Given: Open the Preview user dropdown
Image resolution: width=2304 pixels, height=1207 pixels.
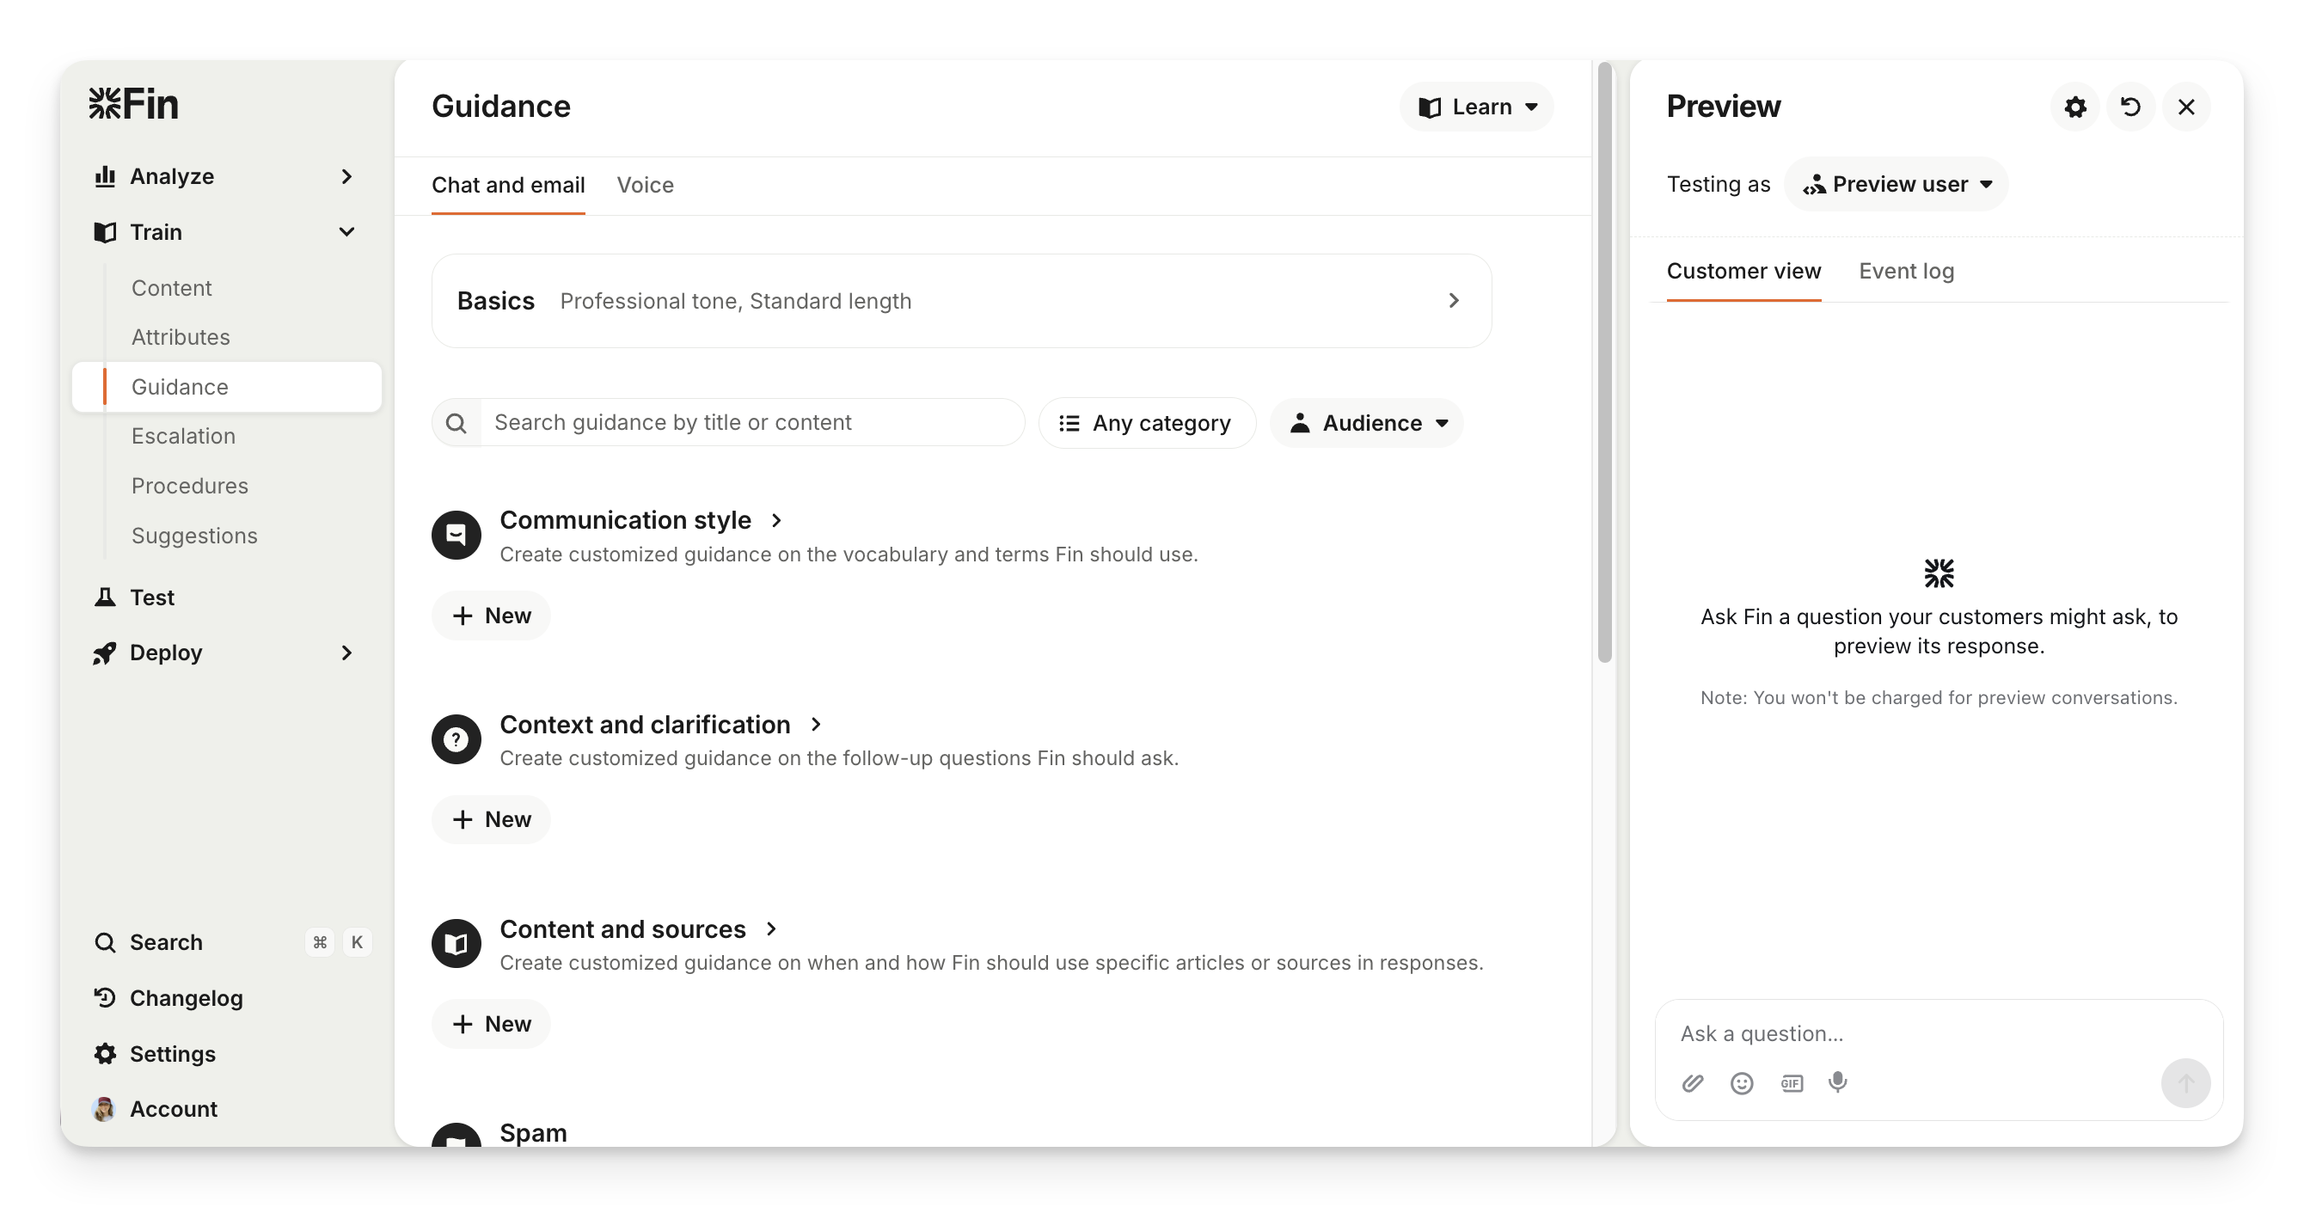Looking at the screenshot, I should click(x=1897, y=184).
